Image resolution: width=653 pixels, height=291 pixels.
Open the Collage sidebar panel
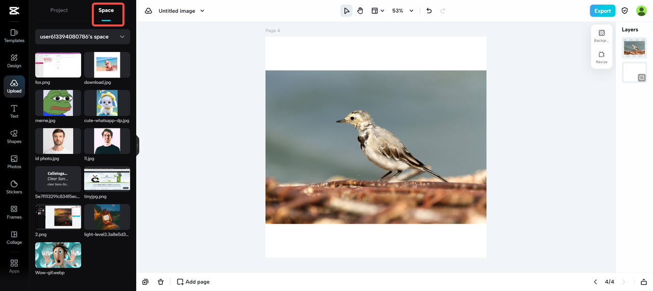[14, 237]
